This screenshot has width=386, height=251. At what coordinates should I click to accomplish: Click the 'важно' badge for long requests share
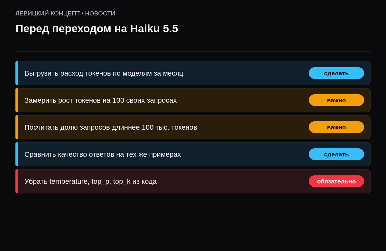tap(336, 127)
